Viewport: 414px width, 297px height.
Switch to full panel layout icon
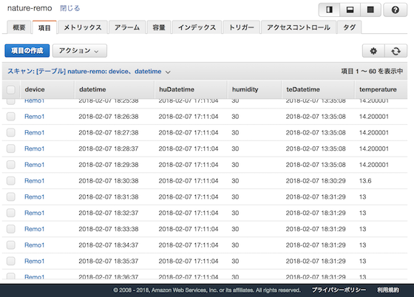[370, 10]
